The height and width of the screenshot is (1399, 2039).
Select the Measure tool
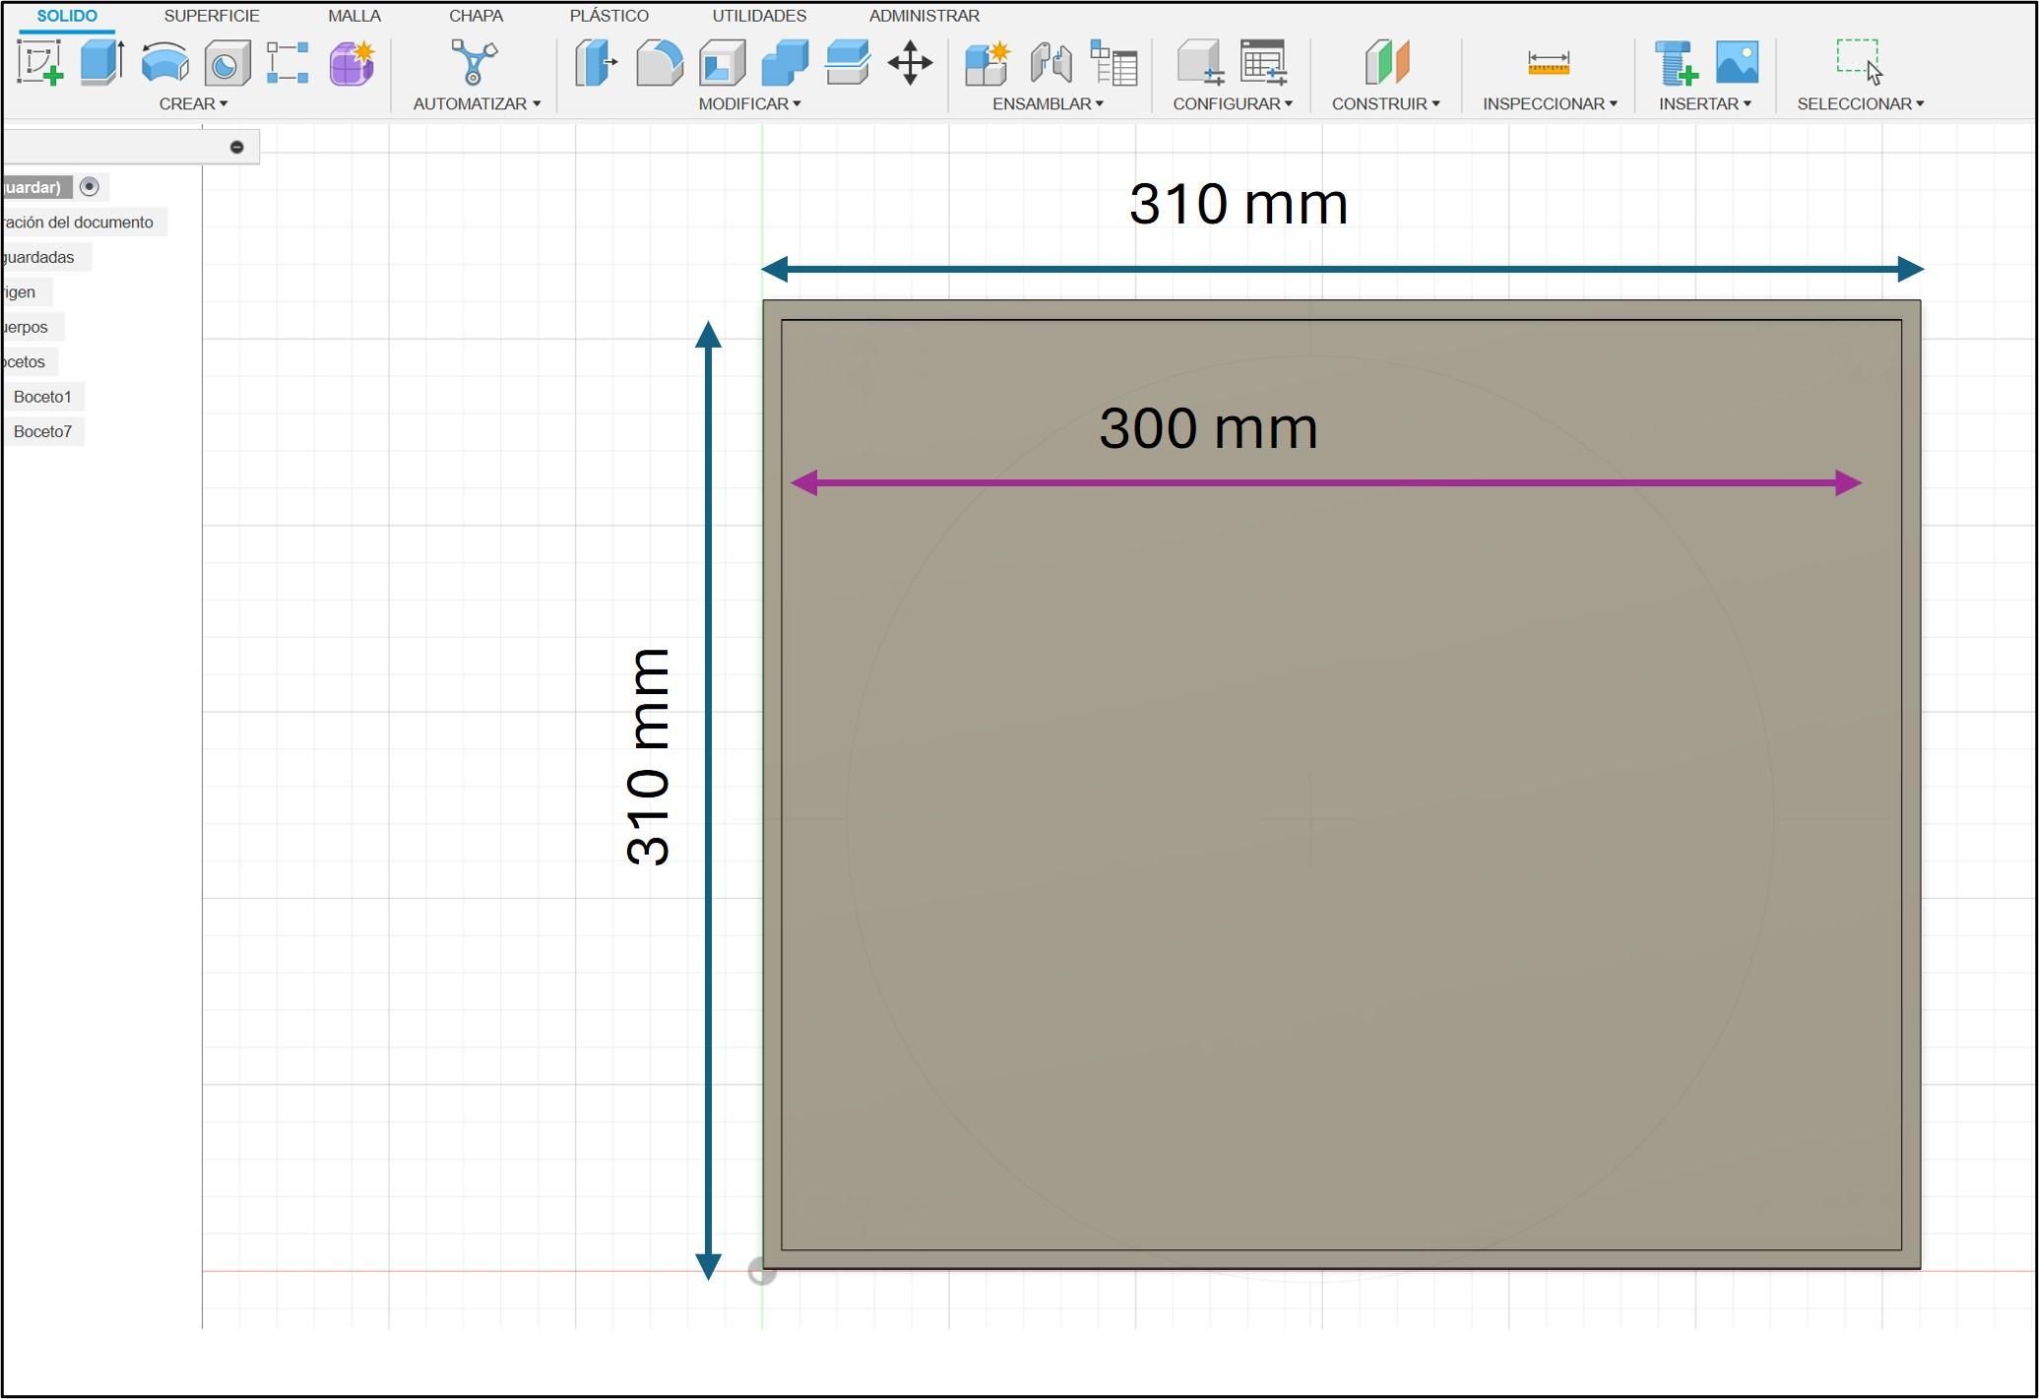click(1549, 63)
